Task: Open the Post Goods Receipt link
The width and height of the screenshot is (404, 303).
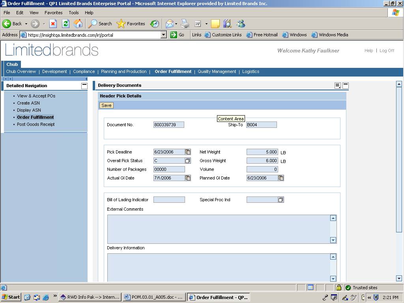Action: [x=36, y=124]
